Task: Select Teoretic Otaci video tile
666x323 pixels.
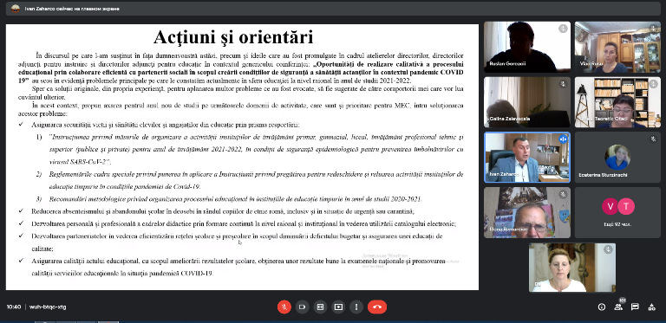Action: pyautogui.click(x=617, y=102)
